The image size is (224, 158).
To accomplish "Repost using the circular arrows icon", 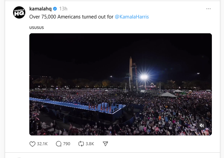I will (x=81, y=144).
